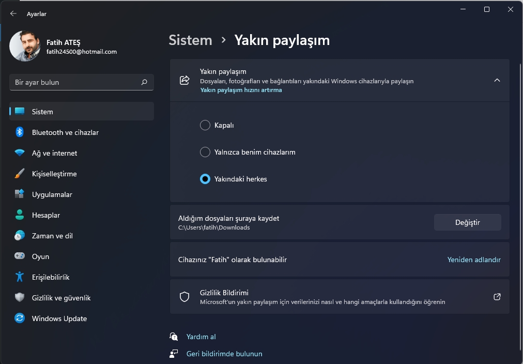
Task: Select Sistem in the sidebar
Action: (41, 112)
